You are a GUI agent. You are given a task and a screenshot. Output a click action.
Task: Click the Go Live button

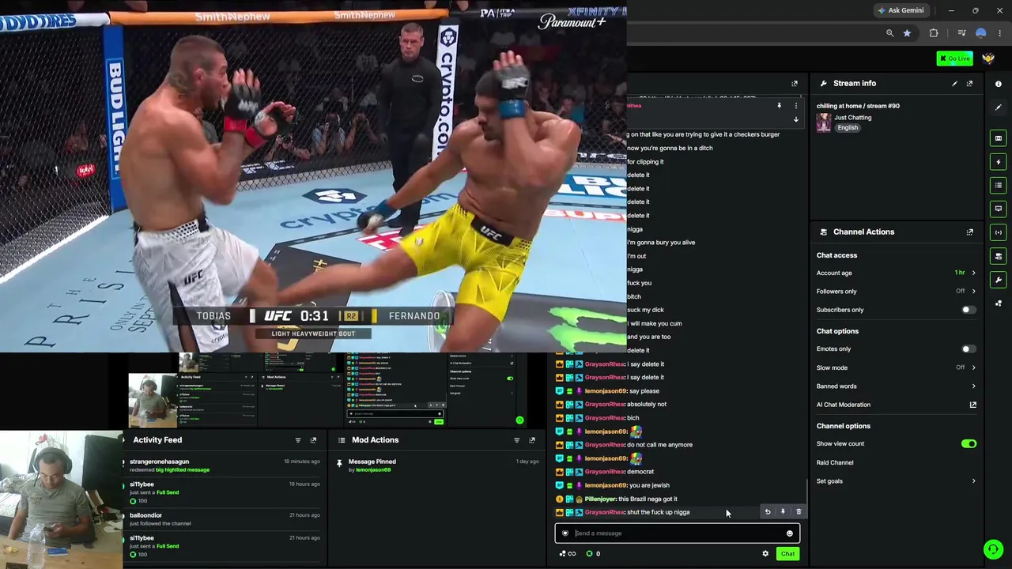coord(954,58)
